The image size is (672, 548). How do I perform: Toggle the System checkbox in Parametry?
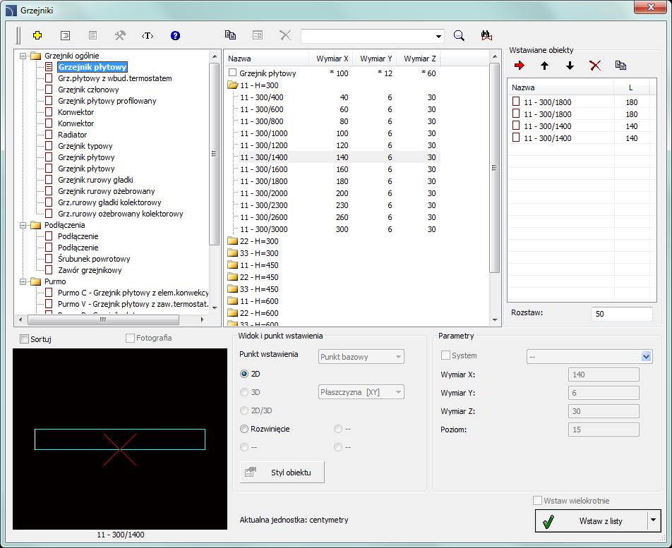445,355
